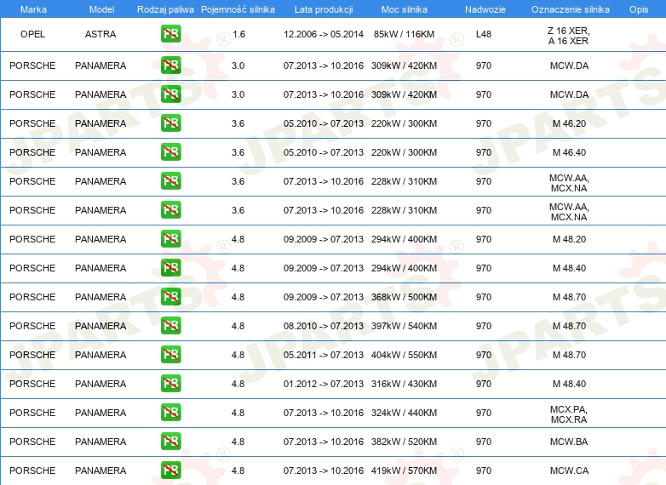Click the fuel icon in the 368kW / 500KM row
The width and height of the screenshot is (666, 485).
coord(170,297)
